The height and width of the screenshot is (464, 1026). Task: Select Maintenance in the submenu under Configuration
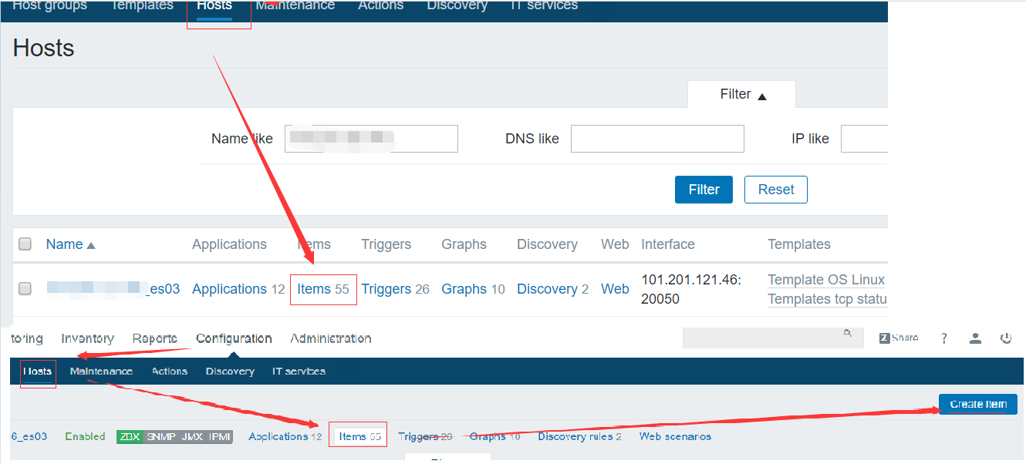click(101, 371)
